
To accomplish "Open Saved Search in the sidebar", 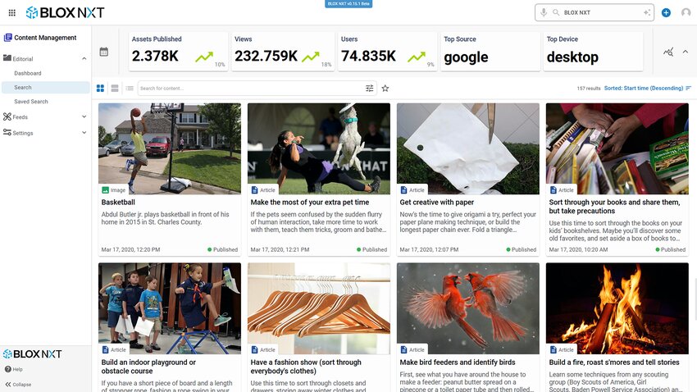I will click(31, 102).
